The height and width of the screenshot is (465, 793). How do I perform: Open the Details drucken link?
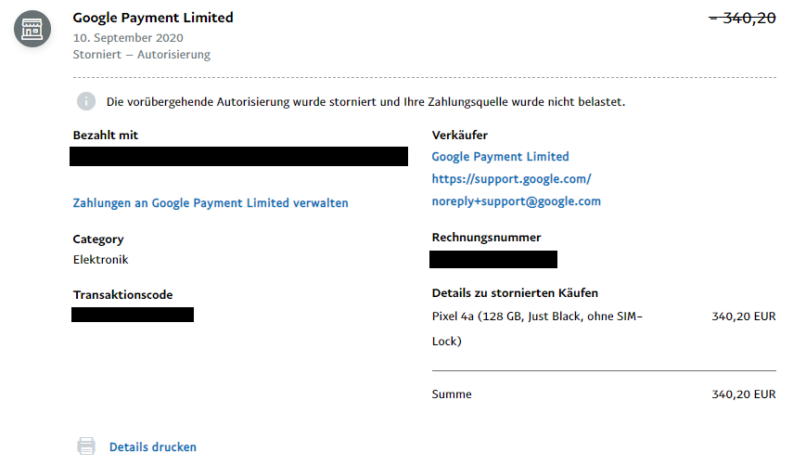coord(153,446)
